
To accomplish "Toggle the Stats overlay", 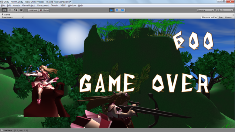I will point(221,18).
